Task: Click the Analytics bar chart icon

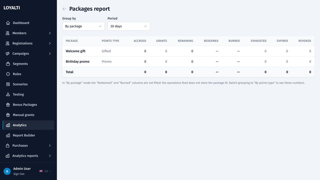Action: click(x=8, y=125)
